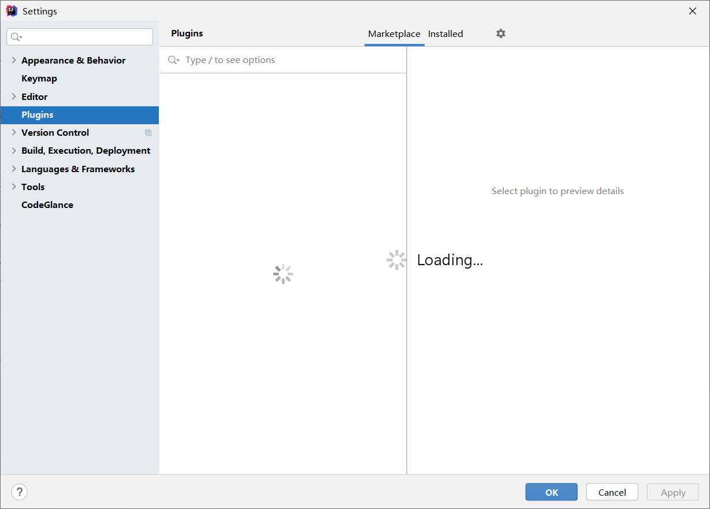Click the Cancel button
Screen dimensions: 710x509
pos(612,492)
